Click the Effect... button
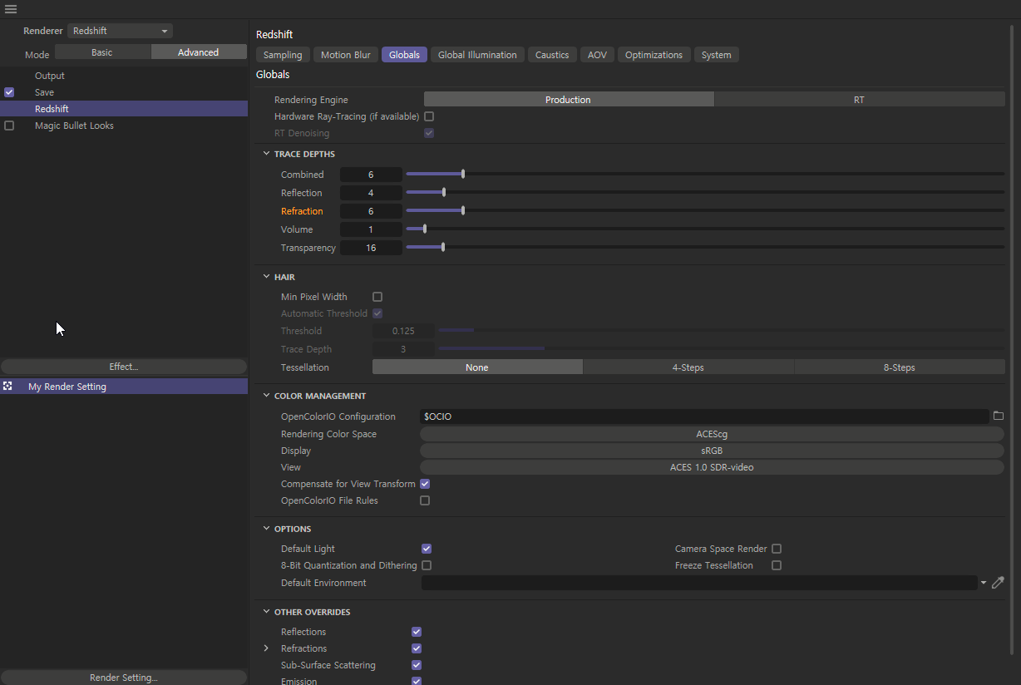Viewport: 1021px width, 685px height. [x=124, y=367]
